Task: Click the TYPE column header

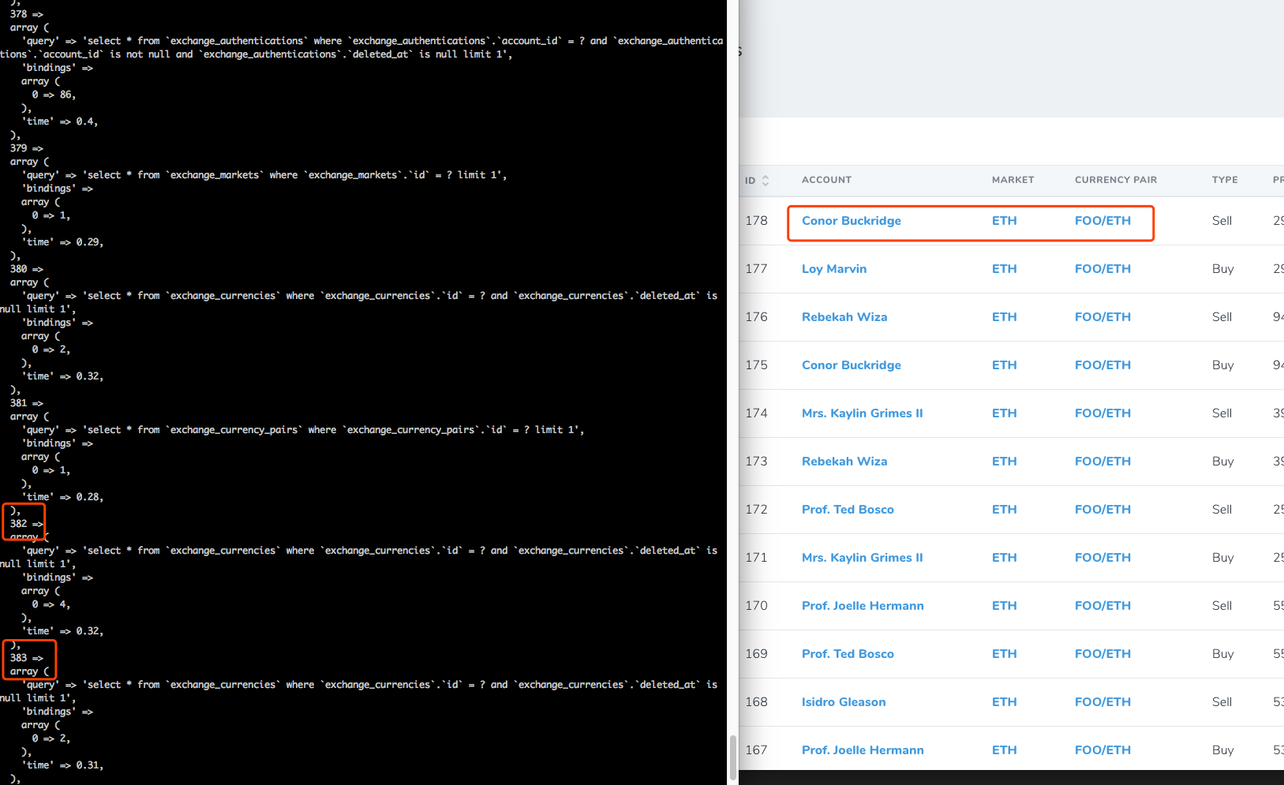Action: (x=1224, y=180)
